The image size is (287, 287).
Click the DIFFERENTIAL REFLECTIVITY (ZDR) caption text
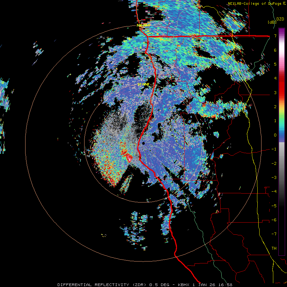coord(102,285)
